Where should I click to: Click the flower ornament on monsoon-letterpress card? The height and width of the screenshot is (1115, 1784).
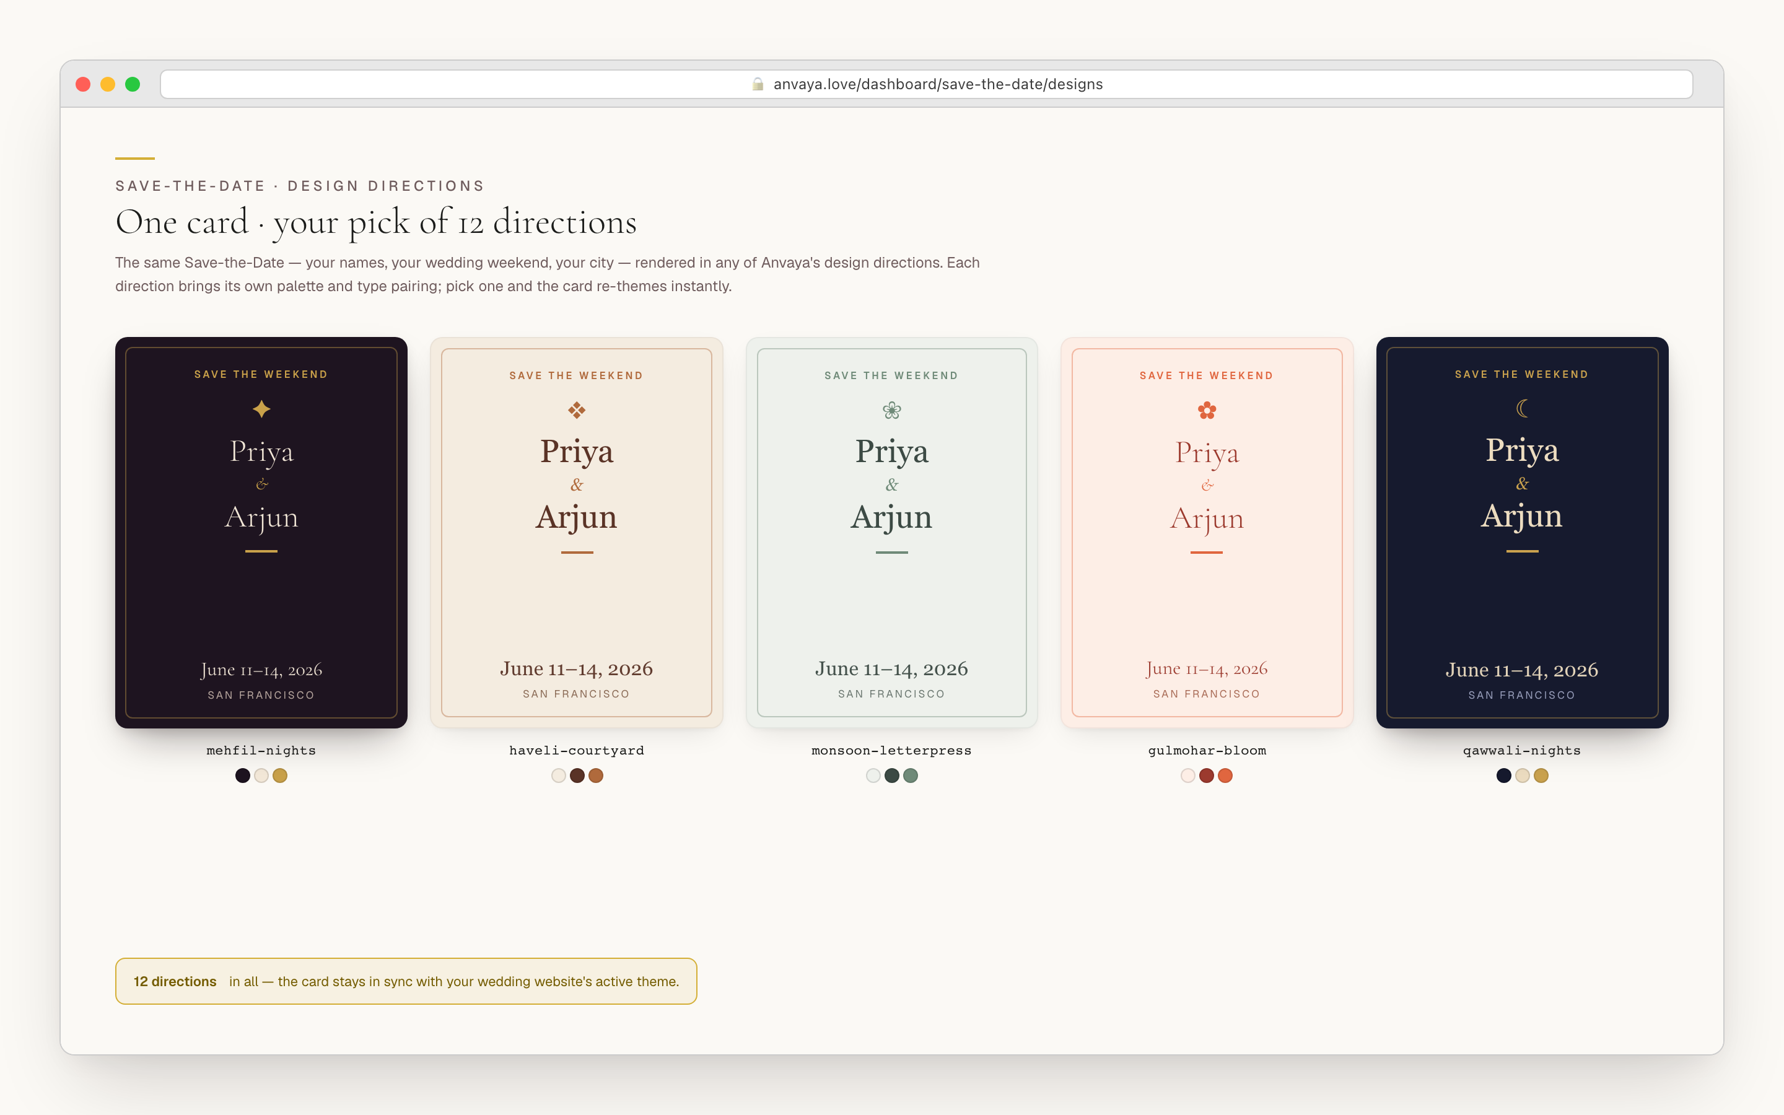pyautogui.click(x=891, y=410)
